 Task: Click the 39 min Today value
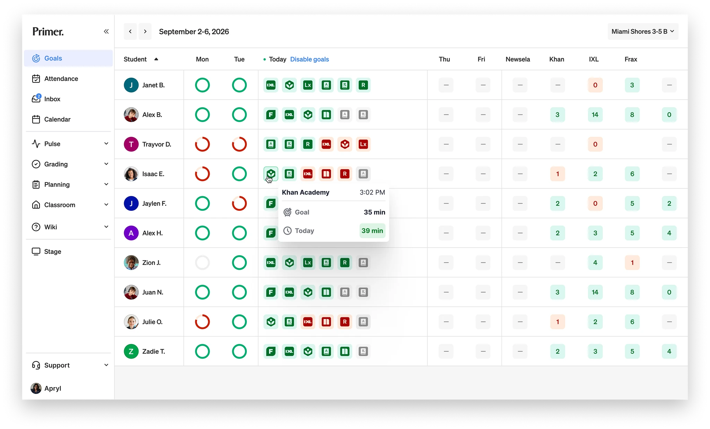372,231
